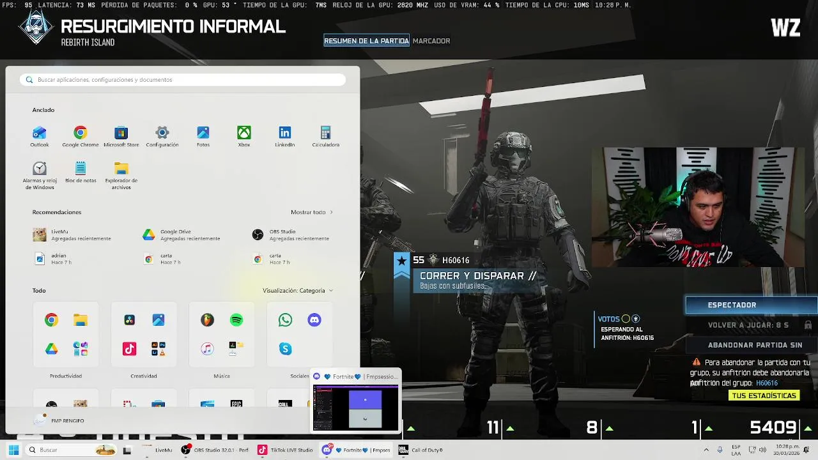Image resolution: width=818 pixels, height=460 pixels.
Task: Launch Spotify in the Música group
Action: click(x=236, y=320)
